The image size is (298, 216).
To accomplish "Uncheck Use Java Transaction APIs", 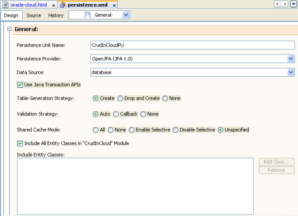I will pyautogui.click(x=20, y=85).
